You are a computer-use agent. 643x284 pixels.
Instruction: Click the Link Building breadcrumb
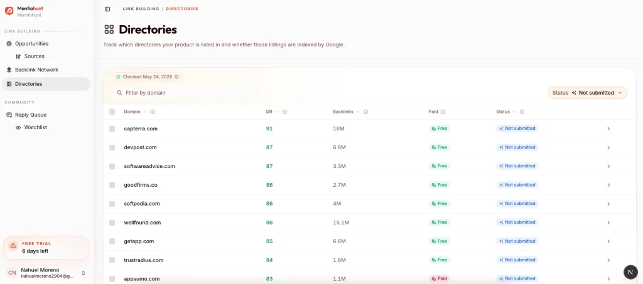141,9
